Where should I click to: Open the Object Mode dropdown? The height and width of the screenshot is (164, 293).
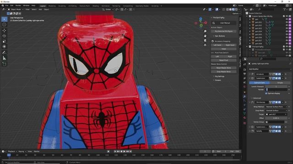pyautogui.click(x=16, y=9)
